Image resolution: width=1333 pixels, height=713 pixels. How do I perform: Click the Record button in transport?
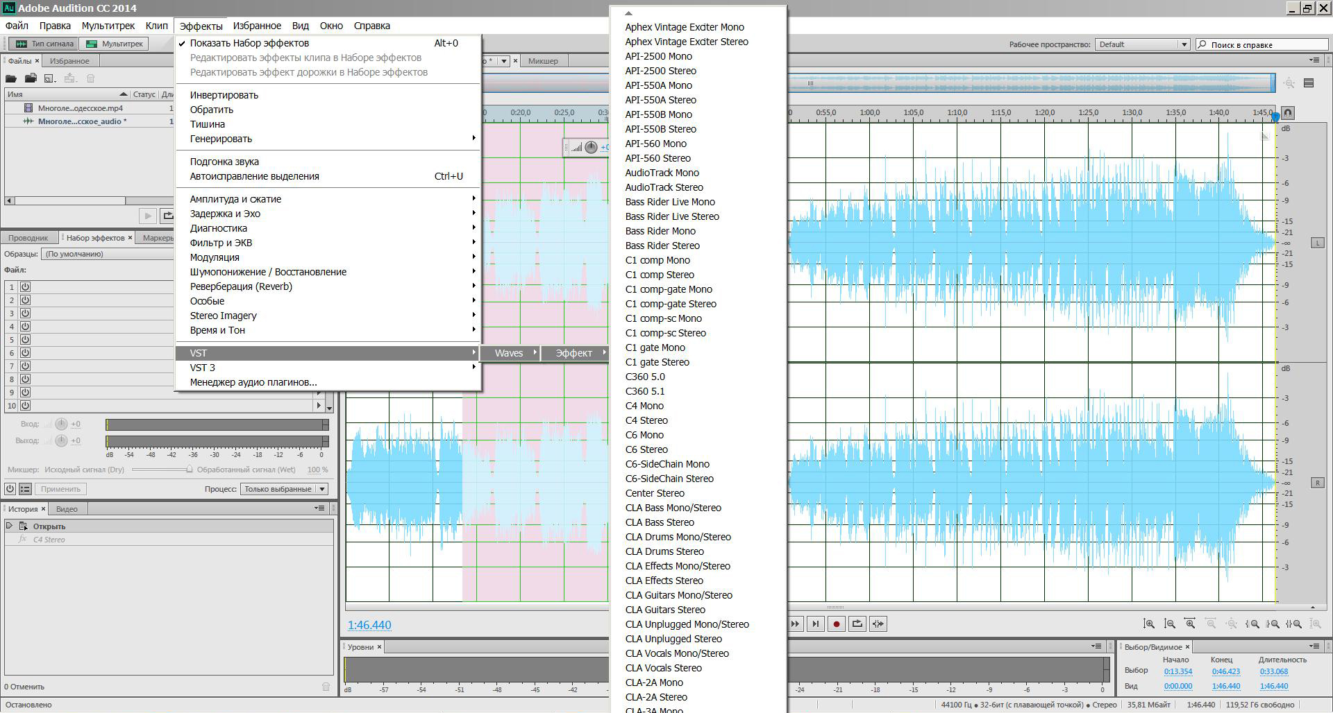point(837,624)
